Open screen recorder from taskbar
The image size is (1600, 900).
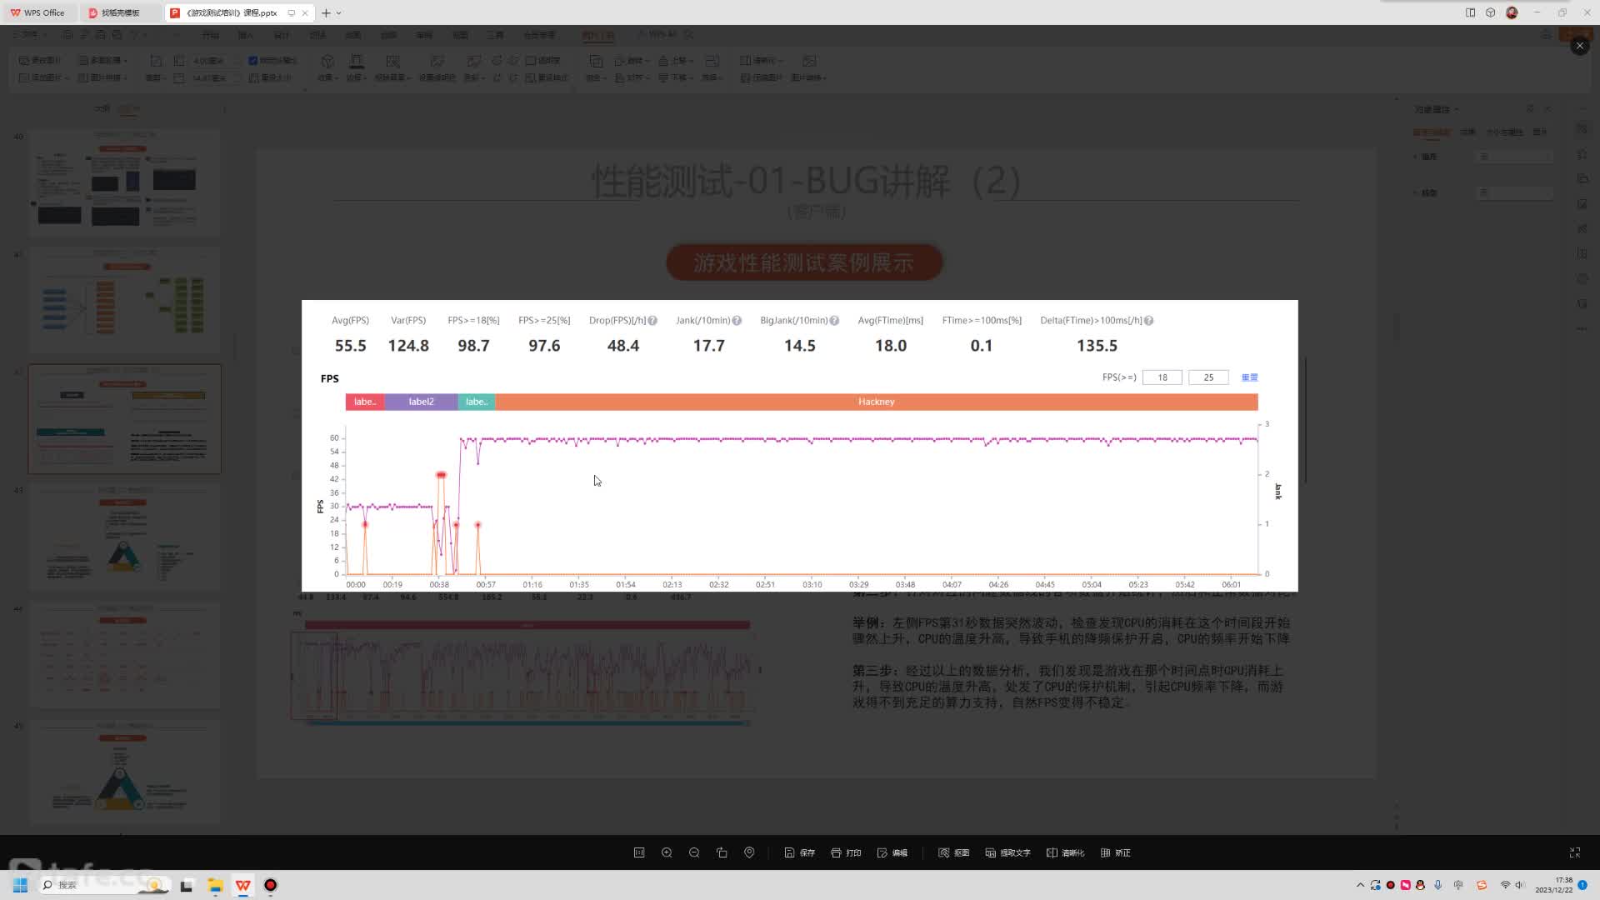click(x=270, y=885)
